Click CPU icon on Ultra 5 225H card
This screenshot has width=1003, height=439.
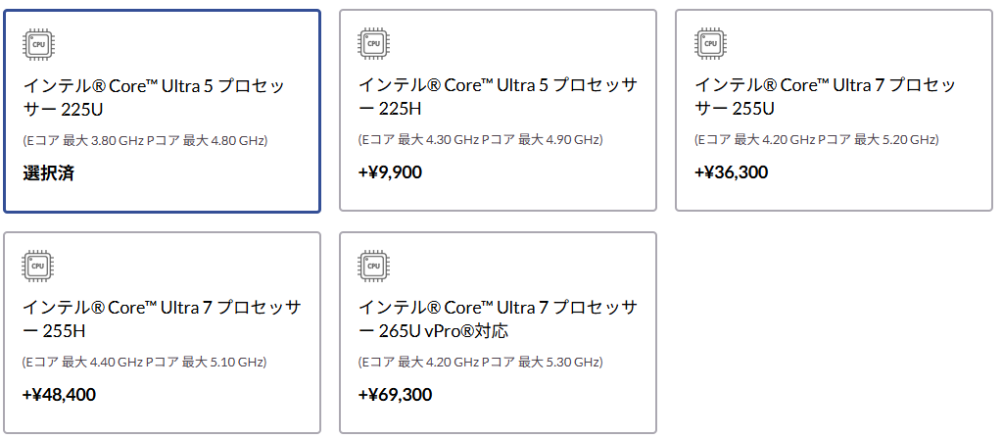pyautogui.click(x=373, y=43)
